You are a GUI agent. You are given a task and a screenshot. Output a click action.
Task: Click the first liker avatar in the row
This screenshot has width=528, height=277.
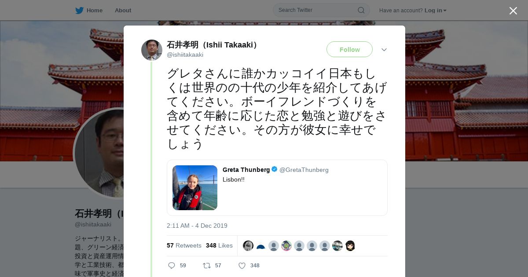(x=248, y=246)
